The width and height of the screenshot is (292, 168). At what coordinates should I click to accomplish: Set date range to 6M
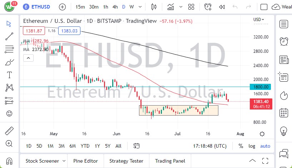point(73,146)
